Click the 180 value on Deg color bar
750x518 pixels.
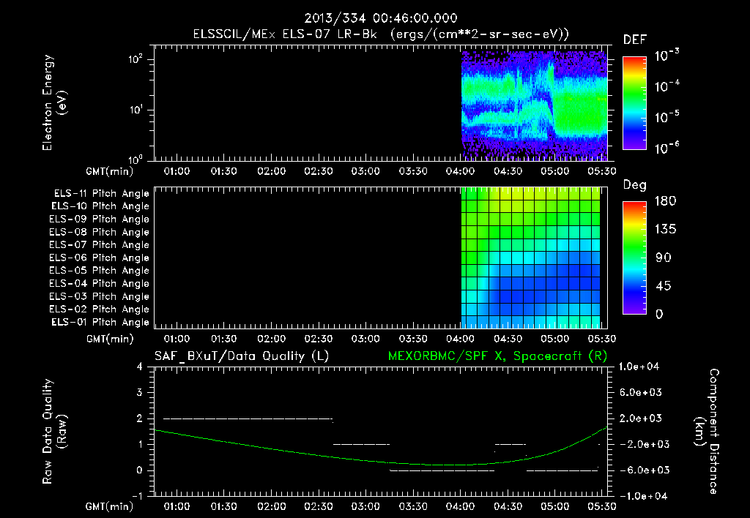click(x=665, y=201)
